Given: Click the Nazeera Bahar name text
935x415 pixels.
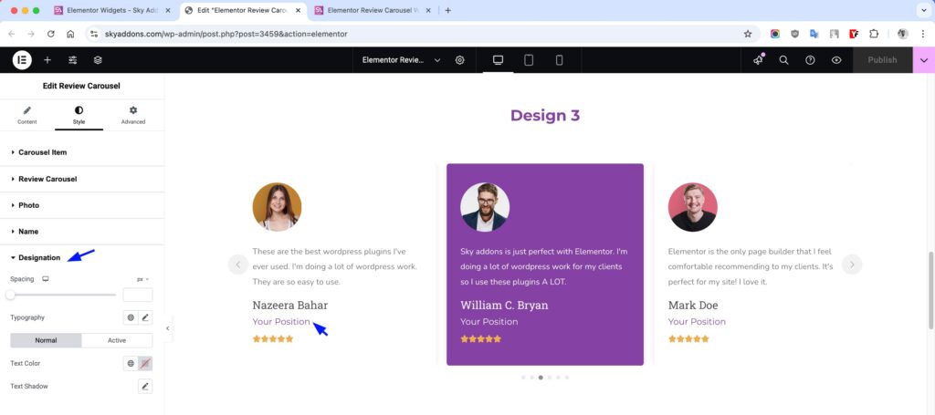Looking at the screenshot, I should [289, 305].
